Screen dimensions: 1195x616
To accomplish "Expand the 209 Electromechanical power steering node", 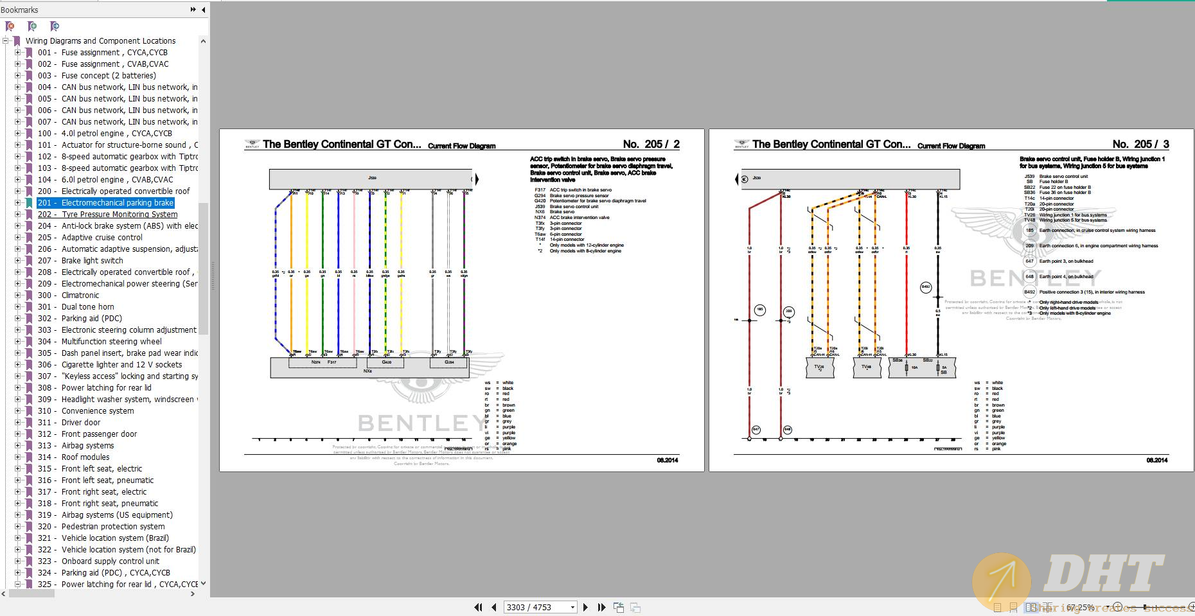I will pyautogui.click(x=18, y=283).
